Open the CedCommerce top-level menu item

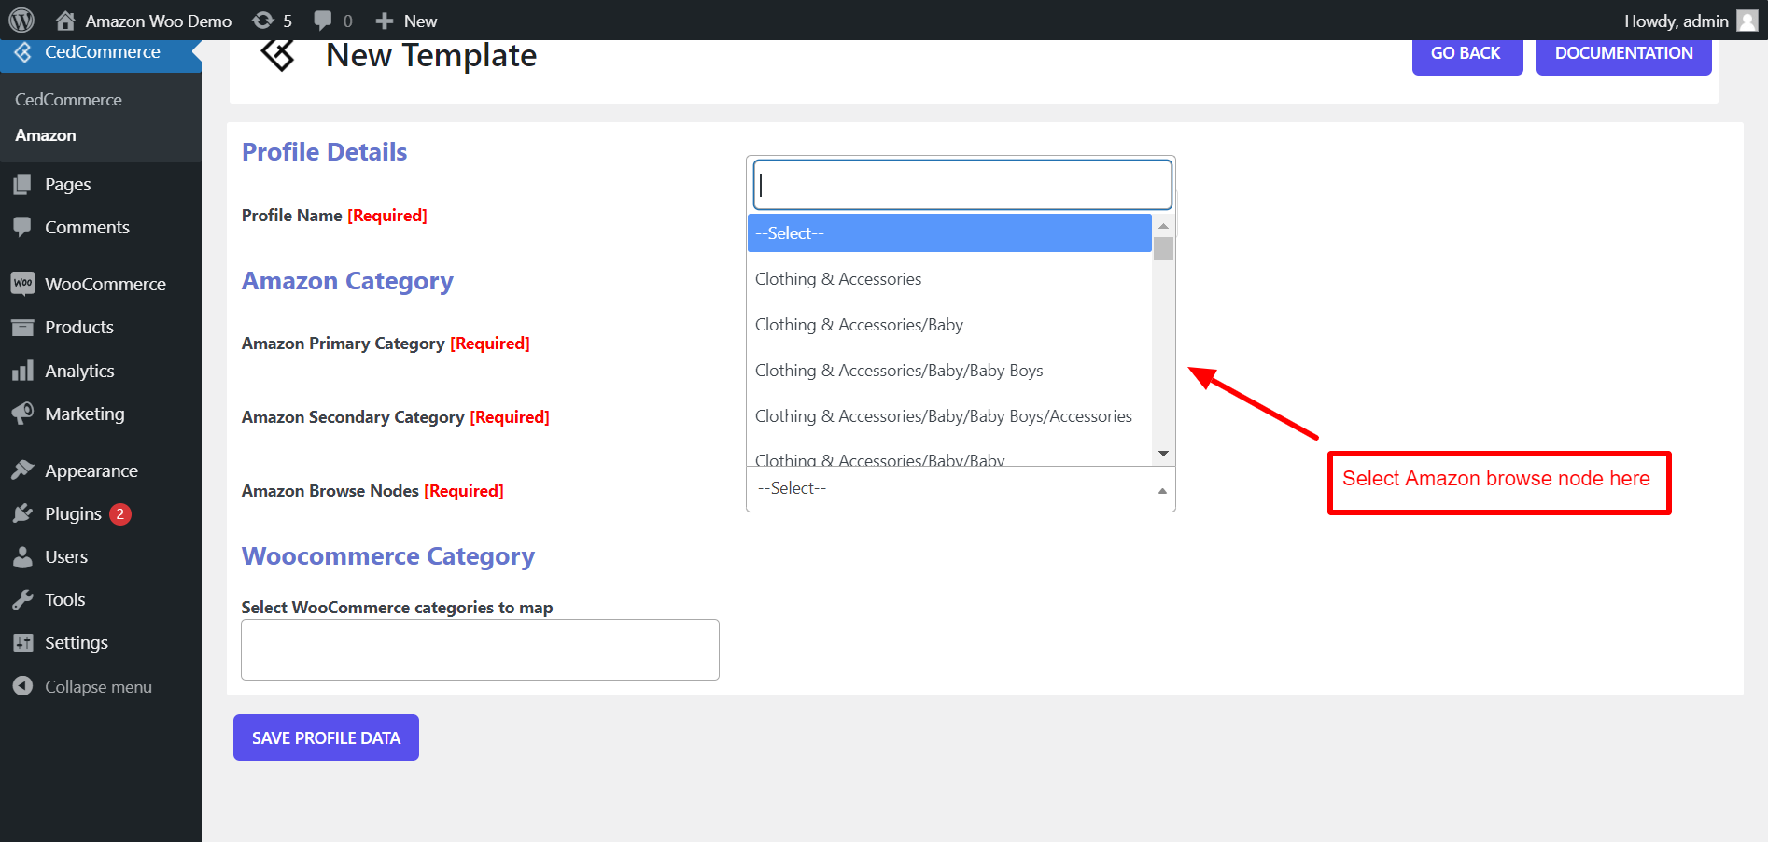(x=101, y=52)
